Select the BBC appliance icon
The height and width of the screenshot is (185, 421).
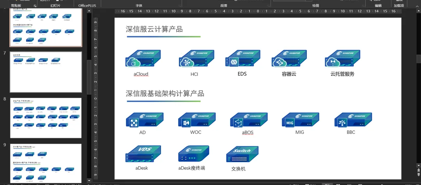coord(353,120)
